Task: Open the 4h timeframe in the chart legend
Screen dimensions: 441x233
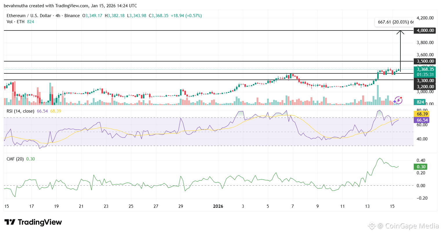Action: click(57, 15)
